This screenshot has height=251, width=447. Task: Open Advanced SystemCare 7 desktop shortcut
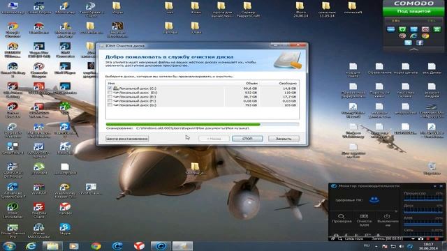pos(13,190)
